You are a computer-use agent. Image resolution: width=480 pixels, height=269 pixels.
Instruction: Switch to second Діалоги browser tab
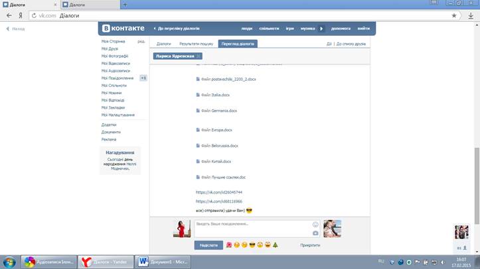90,5
